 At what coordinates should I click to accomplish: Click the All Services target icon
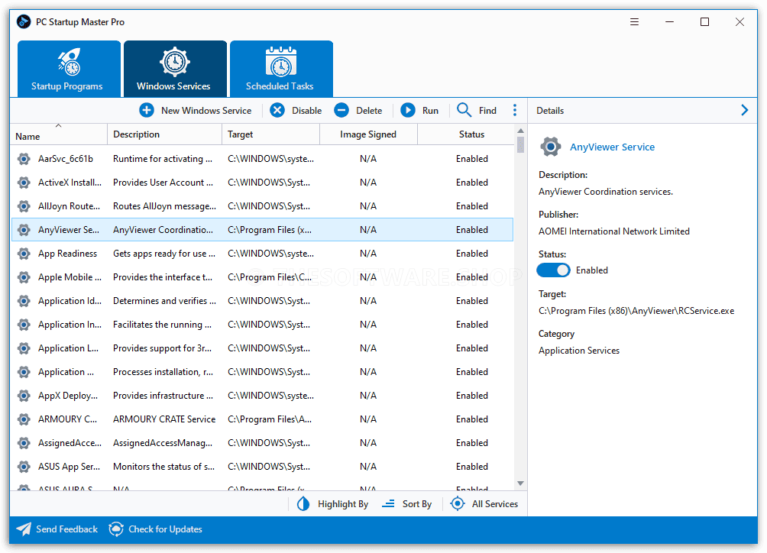458,503
